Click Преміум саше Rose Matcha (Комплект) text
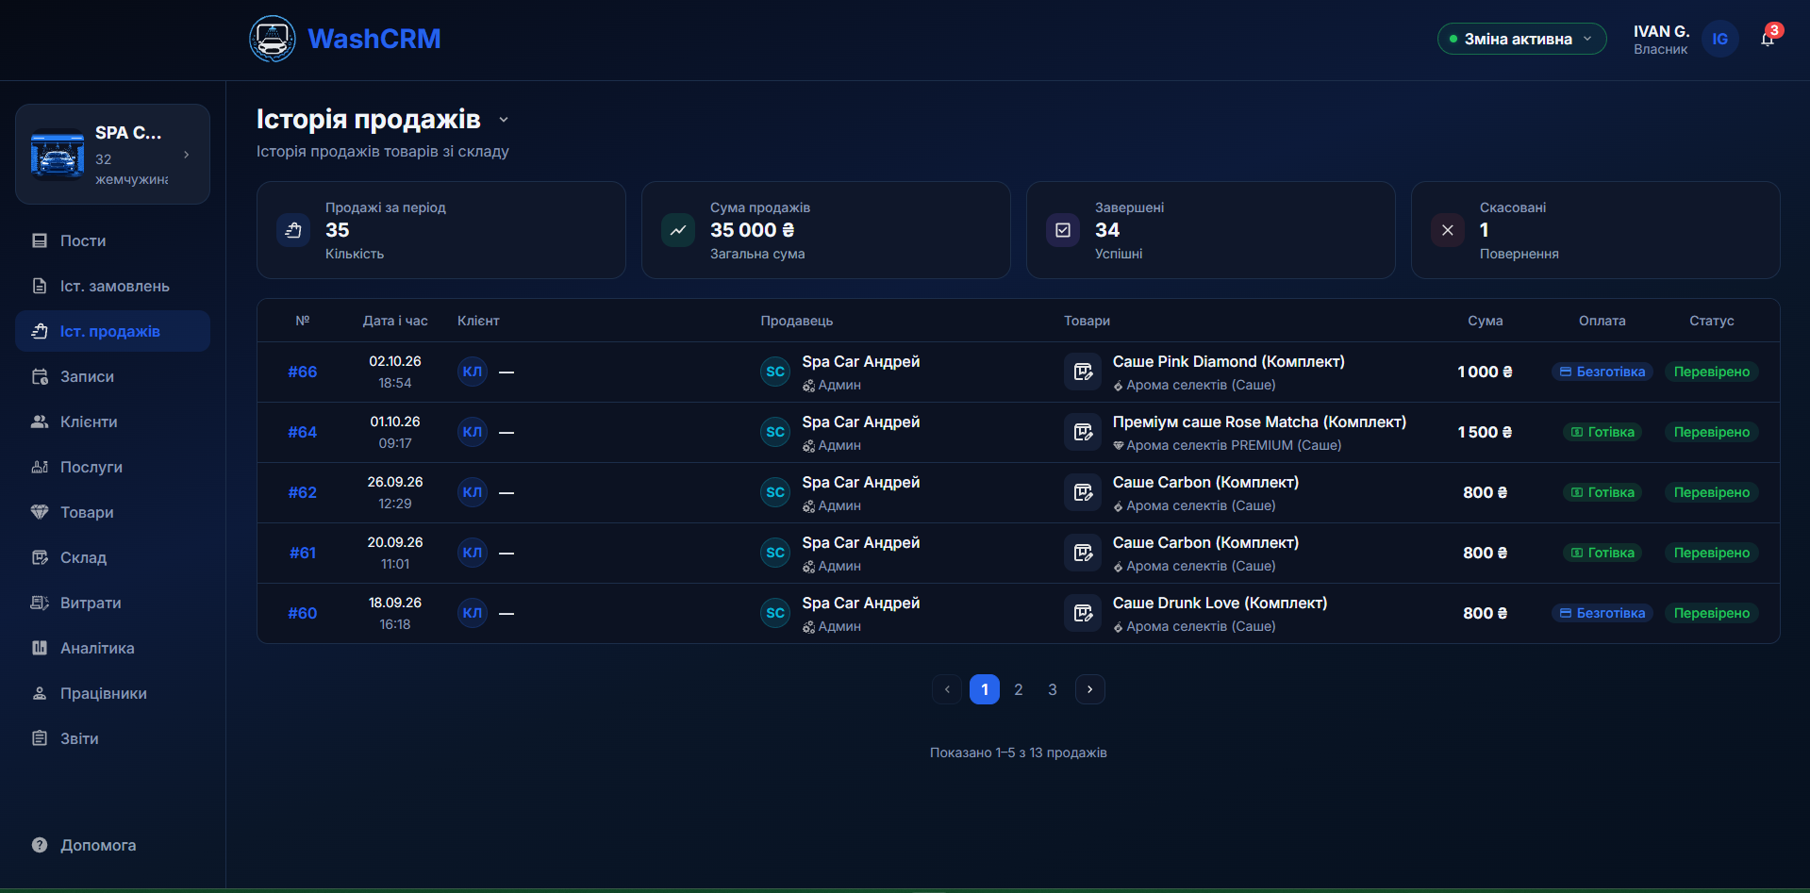 pyautogui.click(x=1259, y=422)
